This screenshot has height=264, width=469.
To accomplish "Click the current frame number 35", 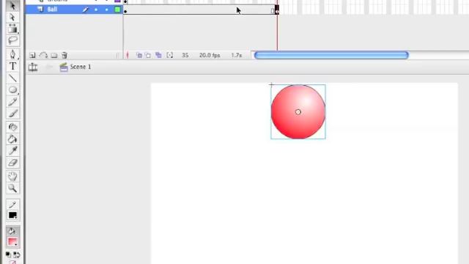I will pos(185,56).
